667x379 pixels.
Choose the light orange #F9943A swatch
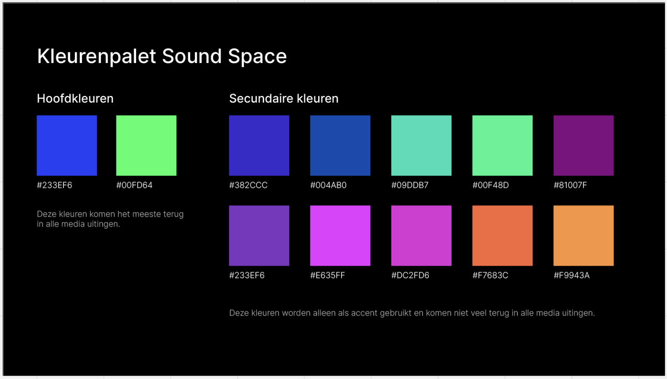583,235
